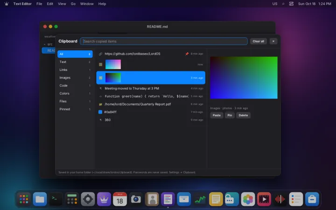336x210 pixels.
Task: Launch the Terminal from the dock
Action: [x=56, y=199]
